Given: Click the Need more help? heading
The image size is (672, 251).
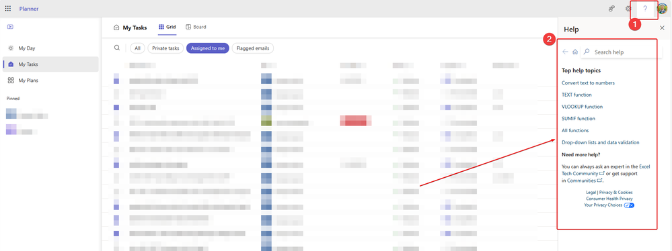Looking at the screenshot, I should [x=581, y=154].
